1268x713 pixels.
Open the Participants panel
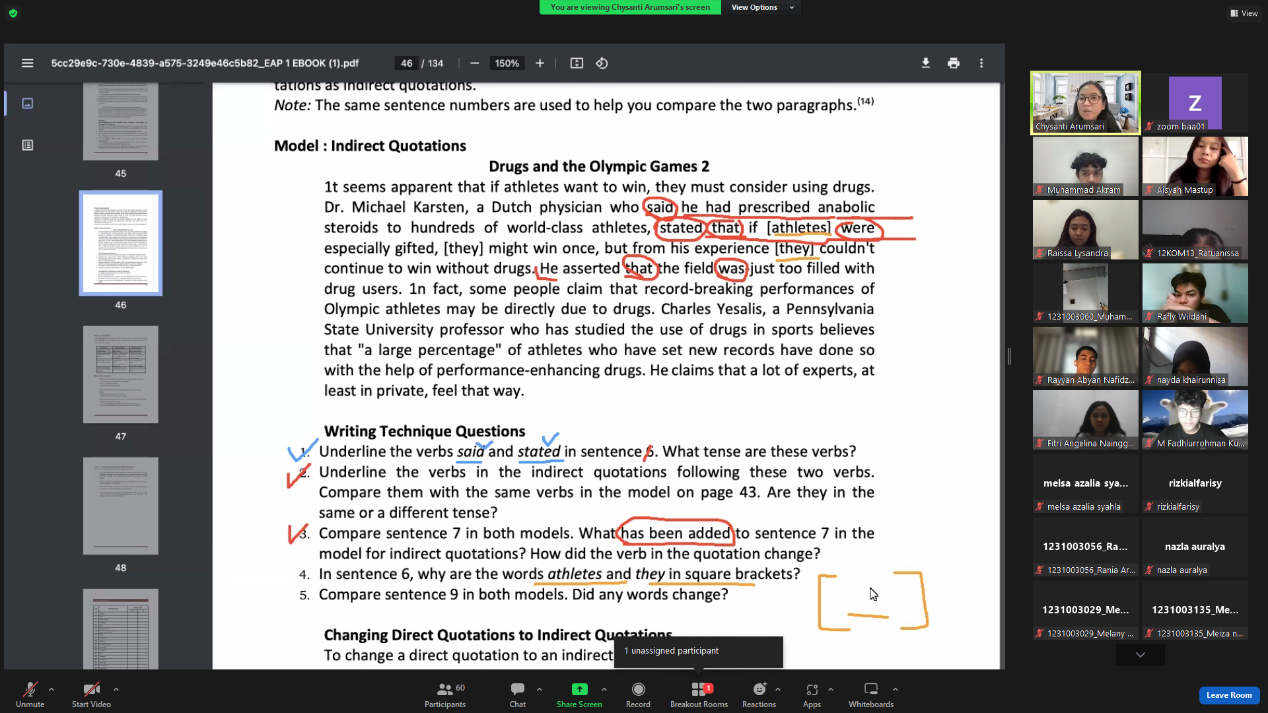[445, 695]
